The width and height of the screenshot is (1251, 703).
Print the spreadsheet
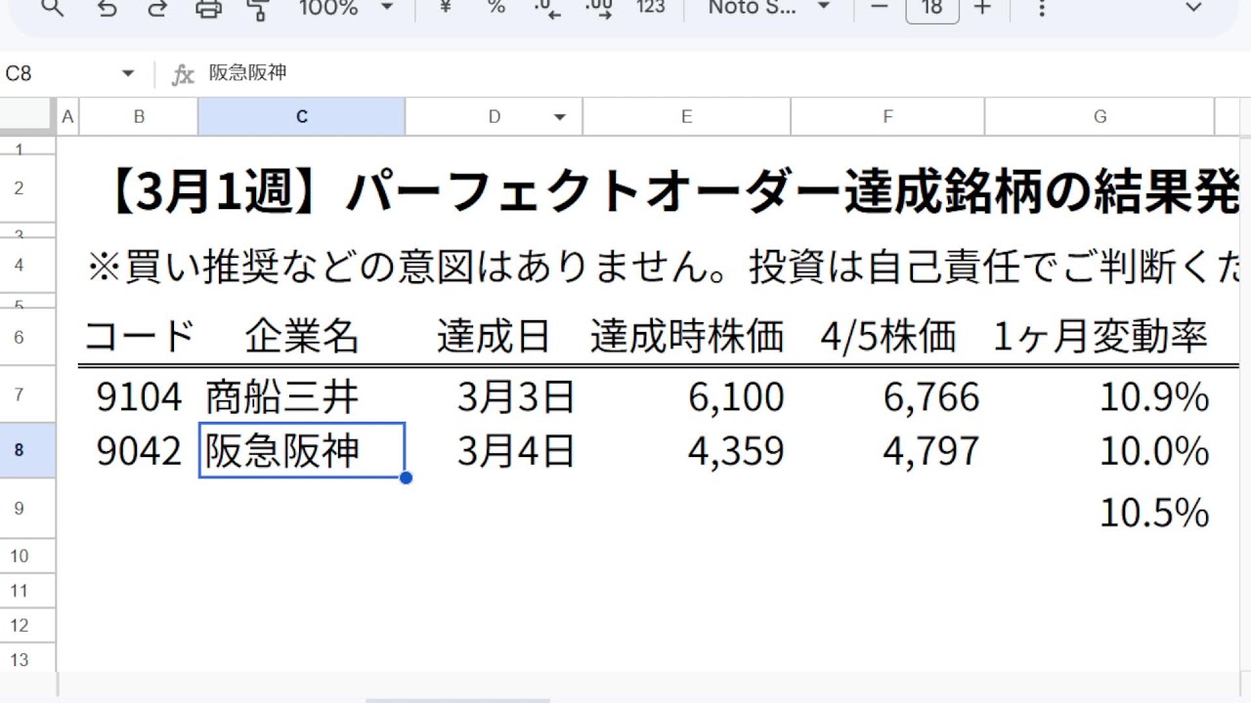pos(208,8)
